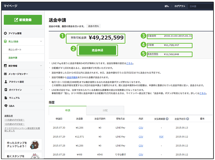This screenshot has height=160, width=215.
Task: Open こちら link about マイナンバー
Action: pyautogui.click(x=202, y=93)
